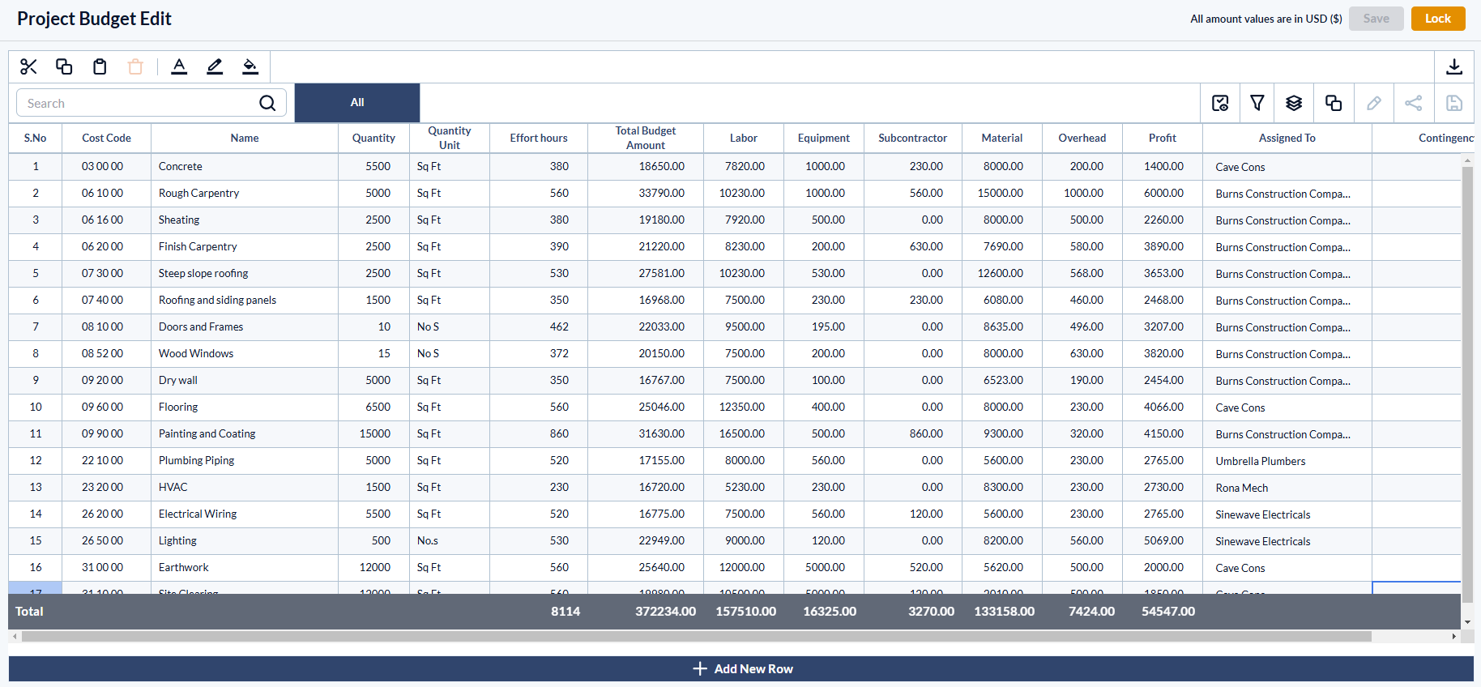Click the greyed pencil edit icon
The height and width of the screenshot is (687, 1481).
tap(1374, 103)
